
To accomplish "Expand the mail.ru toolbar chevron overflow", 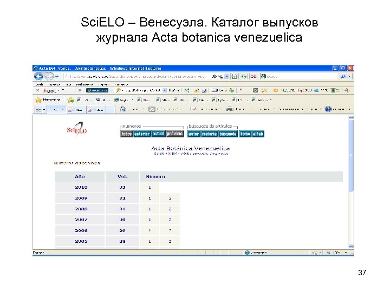I will [x=240, y=90].
